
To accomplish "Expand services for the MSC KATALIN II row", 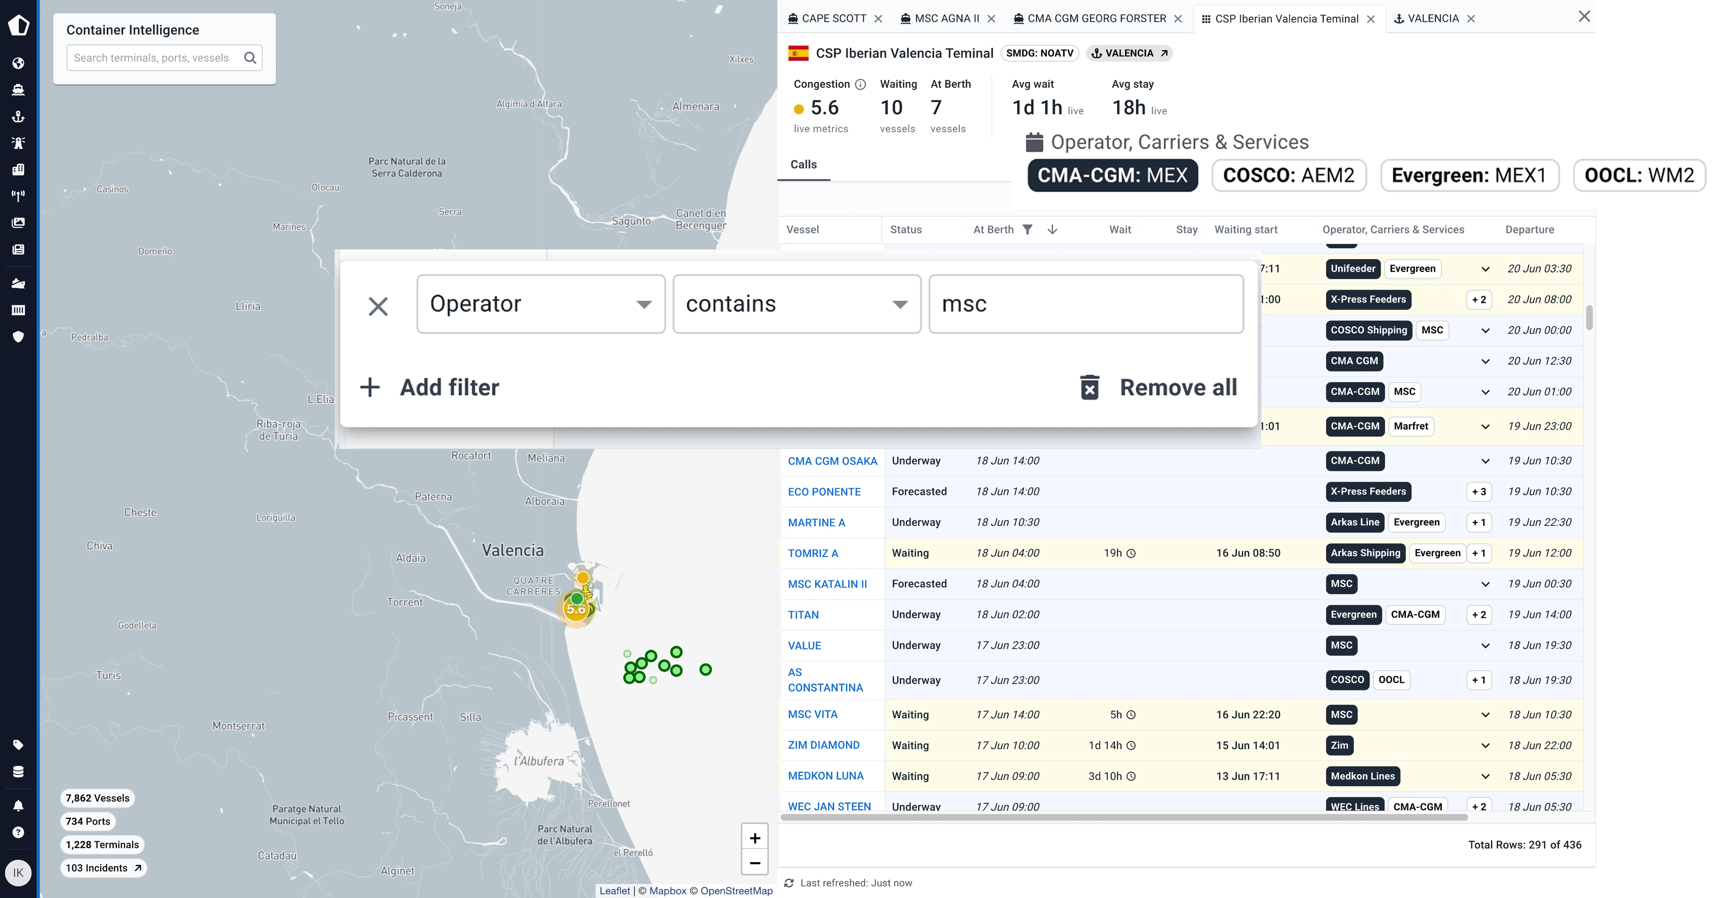I will 1485,584.
